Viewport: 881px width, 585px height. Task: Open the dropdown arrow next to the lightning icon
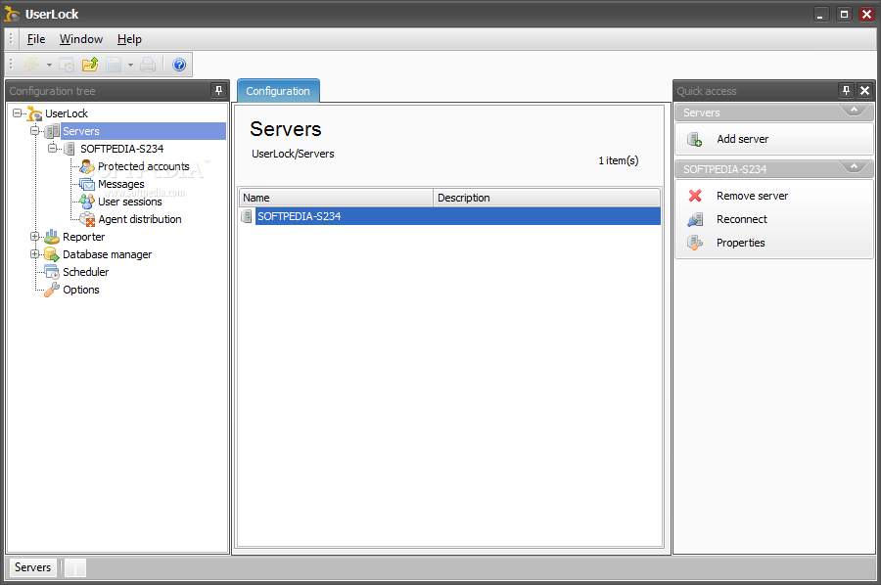(50, 66)
